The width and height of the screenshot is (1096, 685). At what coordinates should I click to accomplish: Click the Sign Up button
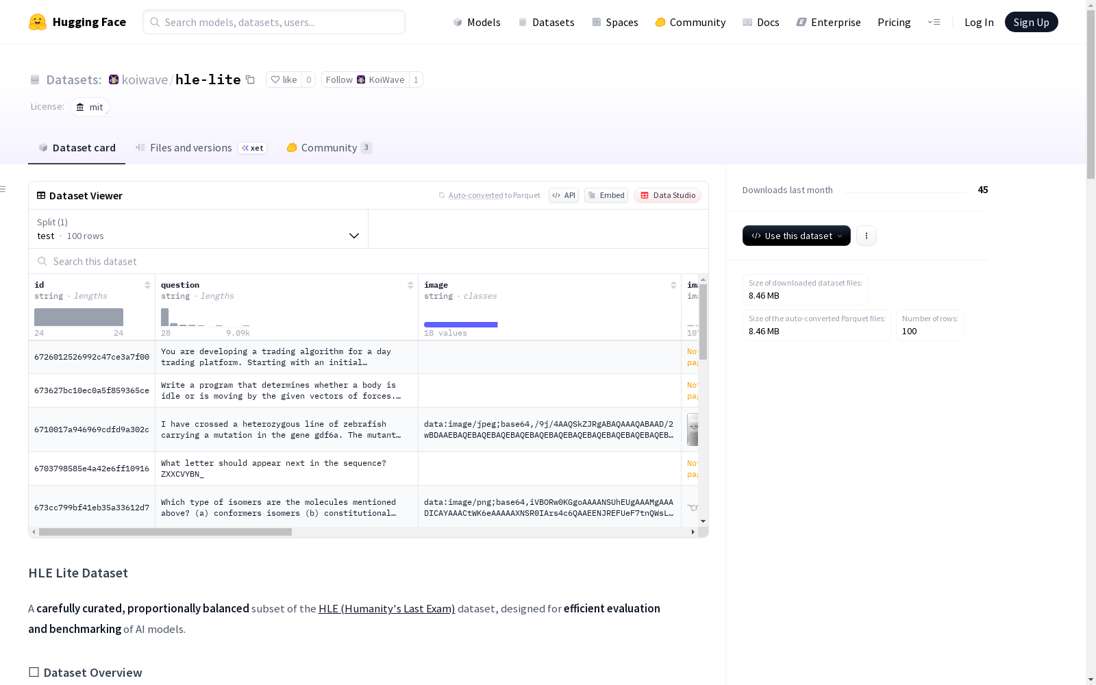(x=1032, y=22)
